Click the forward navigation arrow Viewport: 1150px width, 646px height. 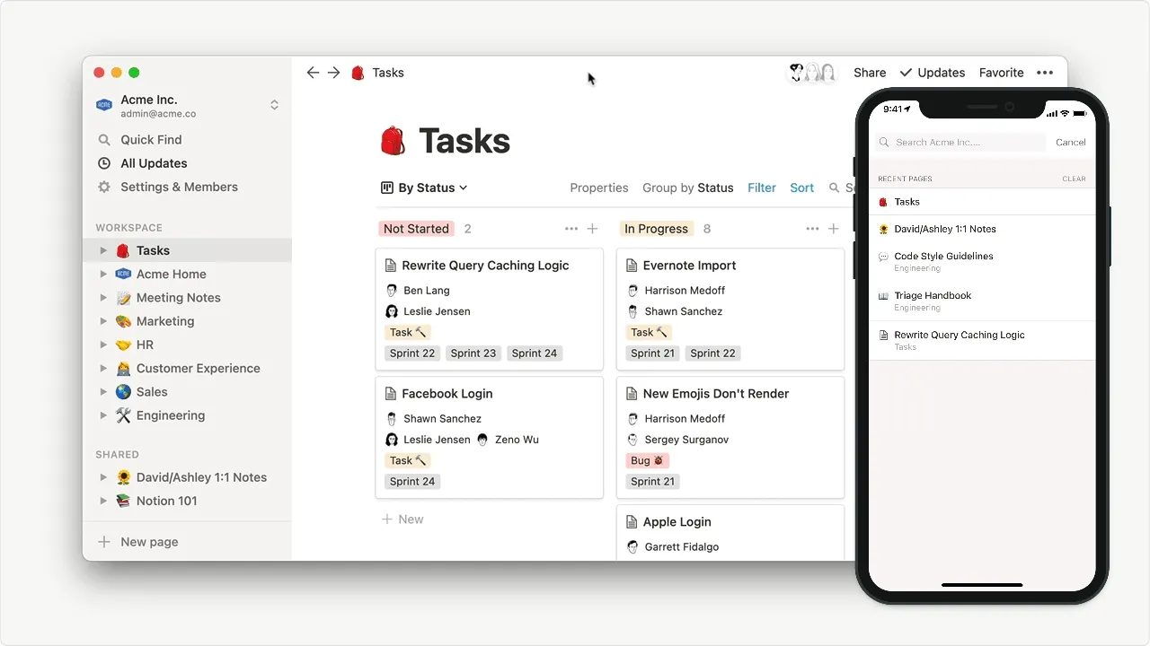[x=333, y=73]
